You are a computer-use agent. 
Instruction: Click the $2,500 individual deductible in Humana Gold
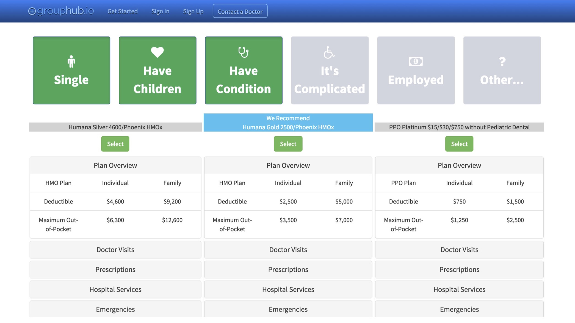pyautogui.click(x=288, y=201)
